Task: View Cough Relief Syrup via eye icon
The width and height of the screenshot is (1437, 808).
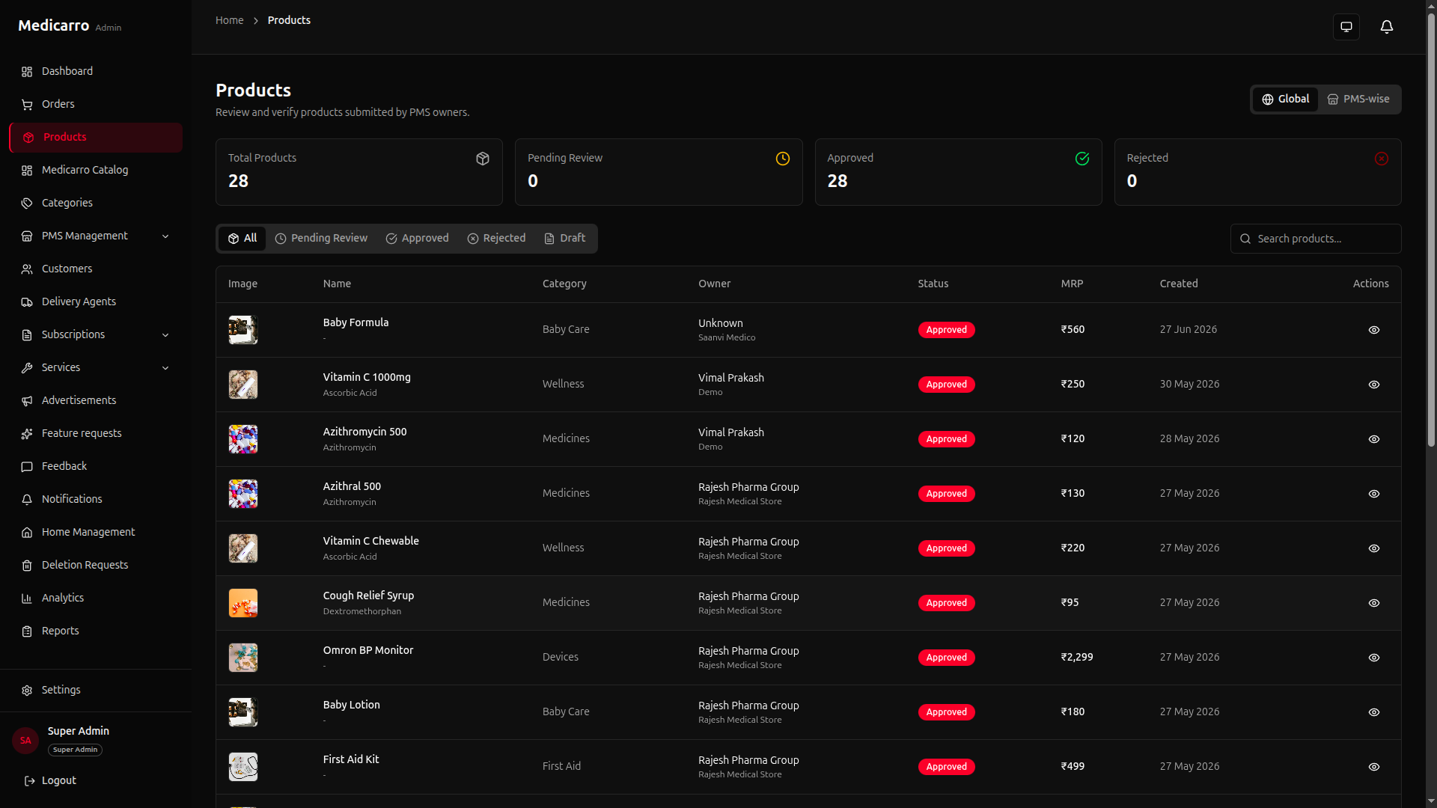Action: [x=1374, y=603]
